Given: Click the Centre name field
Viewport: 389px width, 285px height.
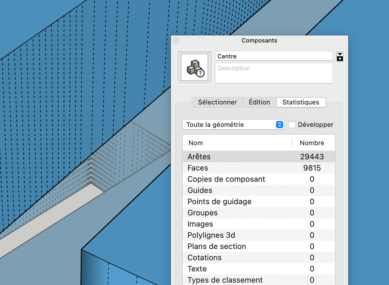Looking at the screenshot, I should [x=274, y=56].
